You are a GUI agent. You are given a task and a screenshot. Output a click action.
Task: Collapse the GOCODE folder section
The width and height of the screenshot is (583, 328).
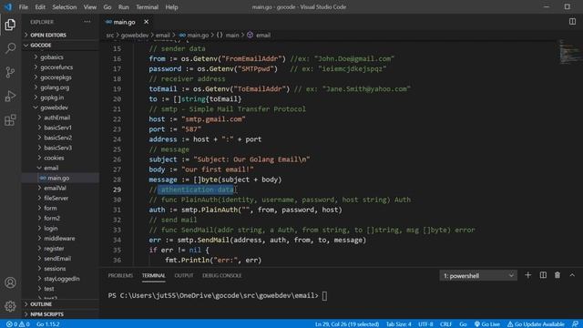tap(60, 45)
